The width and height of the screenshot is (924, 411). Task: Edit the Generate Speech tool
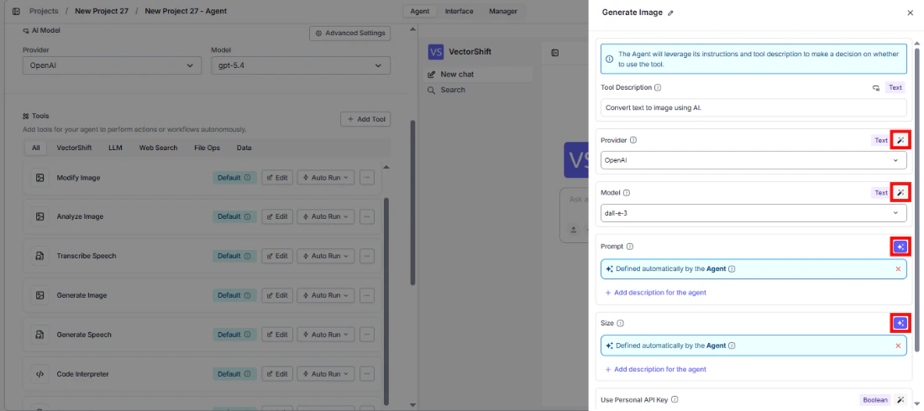277,335
